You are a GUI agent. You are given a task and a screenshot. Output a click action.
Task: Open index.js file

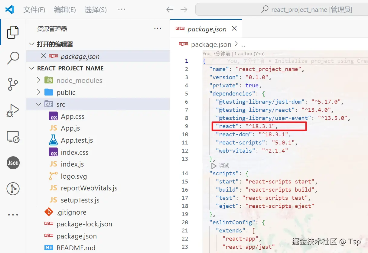pyautogui.click(x=72, y=164)
